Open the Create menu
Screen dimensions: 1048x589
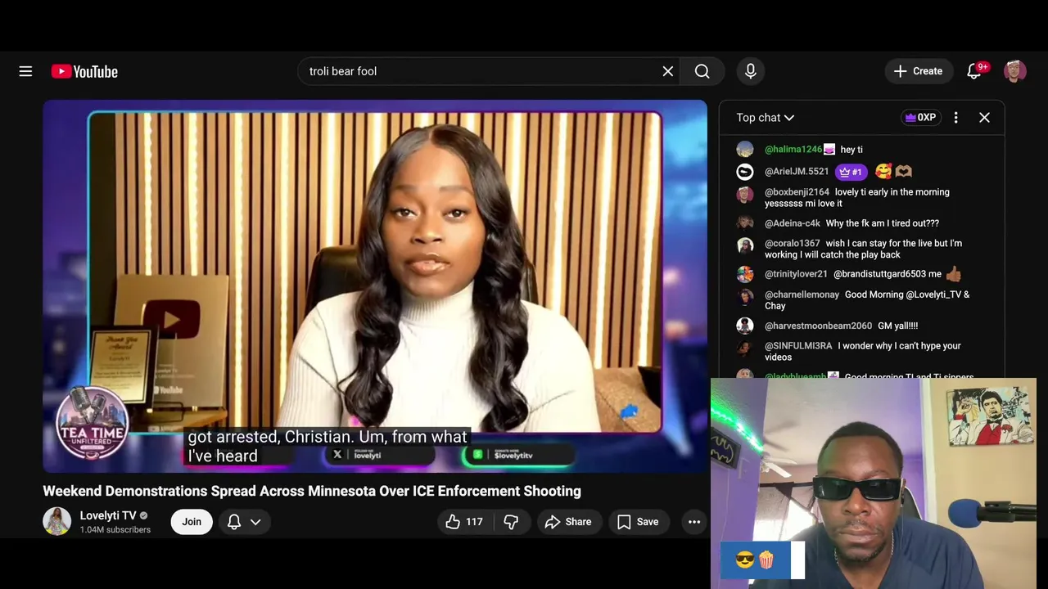click(x=919, y=71)
